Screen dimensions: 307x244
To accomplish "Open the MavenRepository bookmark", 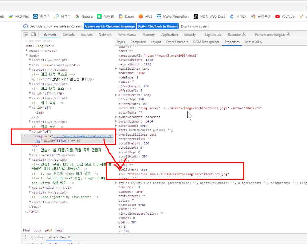I will (173, 17).
